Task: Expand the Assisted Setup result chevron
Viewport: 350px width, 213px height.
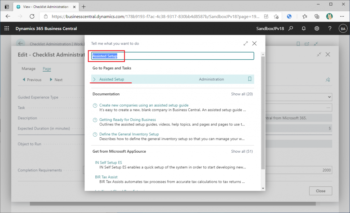Action: [94, 79]
